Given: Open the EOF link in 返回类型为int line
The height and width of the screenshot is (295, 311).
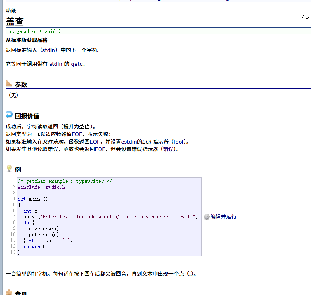Looking at the screenshot, I should [77, 134].
